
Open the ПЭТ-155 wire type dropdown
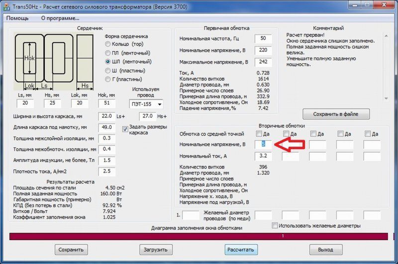[146, 104]
